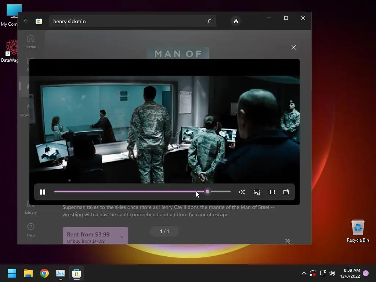Expand rent options dropdown chevron
The width and height of the screenshot is (376, 282).
coord(122,237)
